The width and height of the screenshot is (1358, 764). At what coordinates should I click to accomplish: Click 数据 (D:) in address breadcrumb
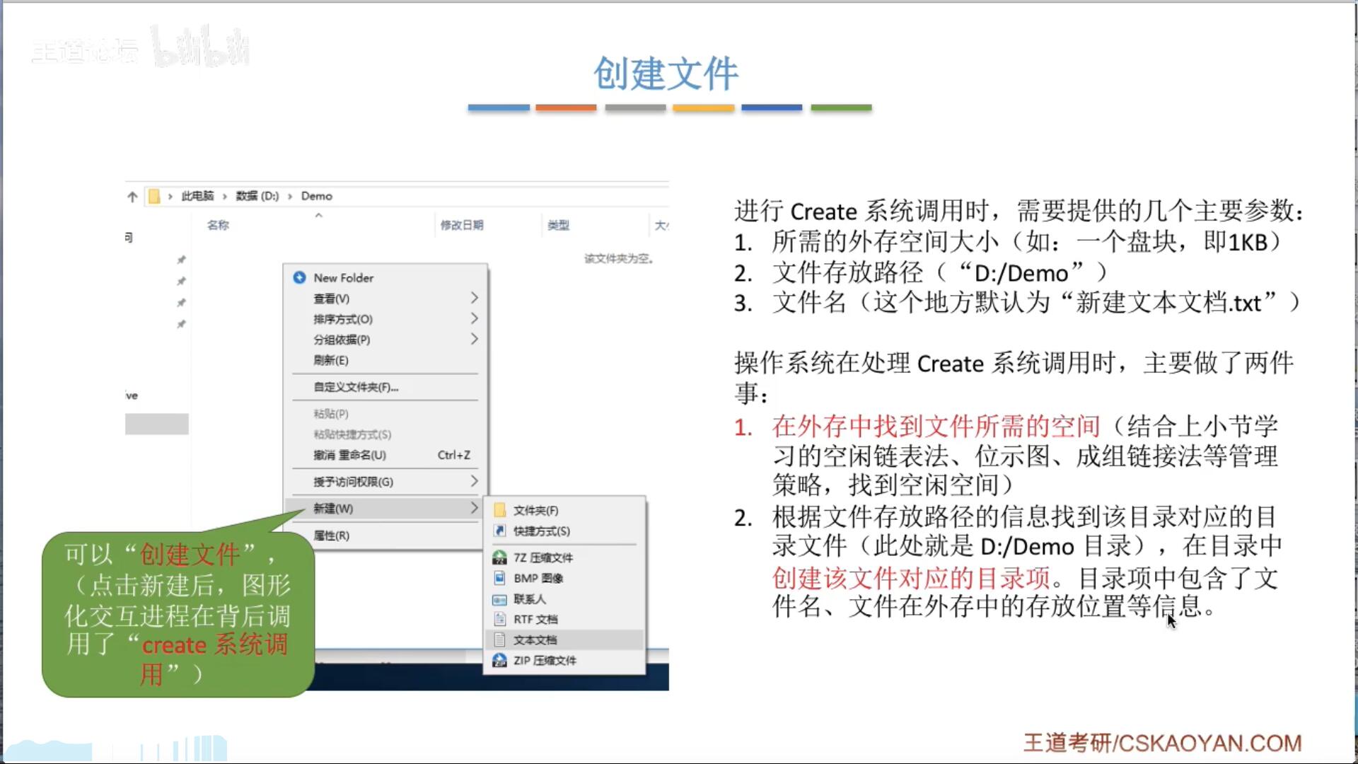[x=257, y=196]
